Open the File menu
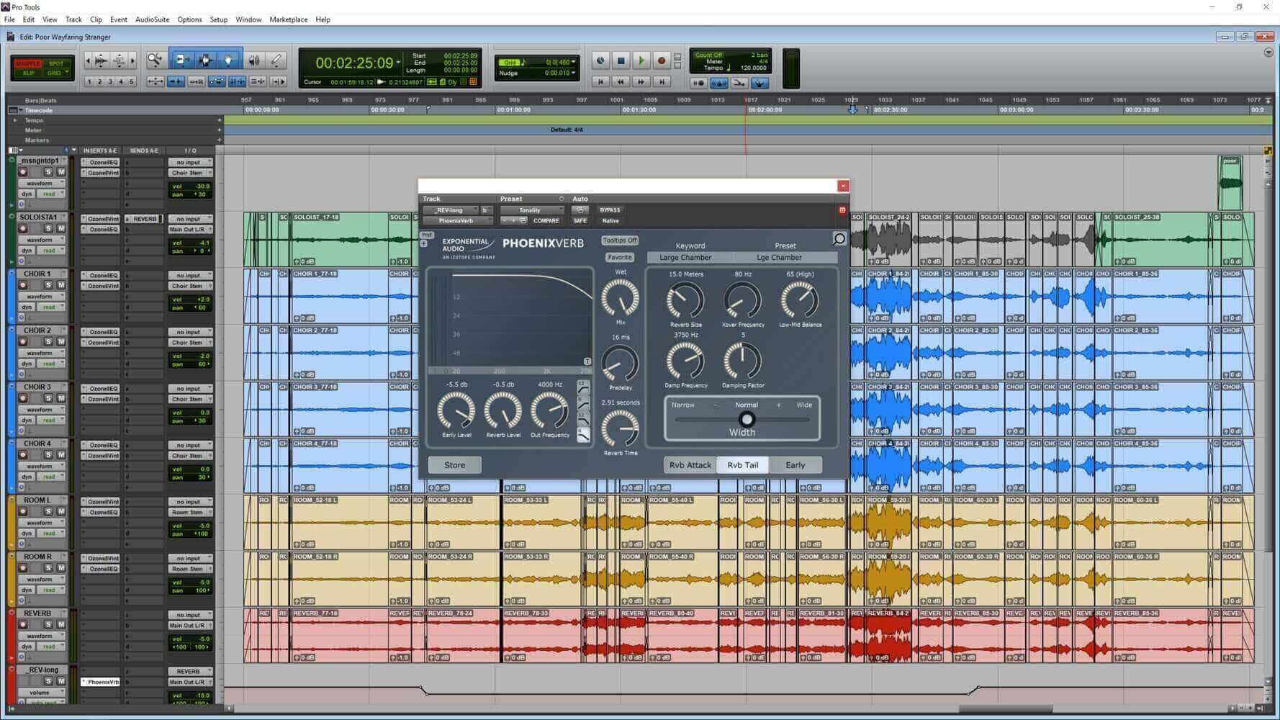 click(9, 19)
